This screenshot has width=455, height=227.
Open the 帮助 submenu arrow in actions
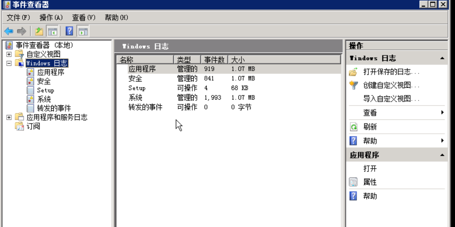442,141
